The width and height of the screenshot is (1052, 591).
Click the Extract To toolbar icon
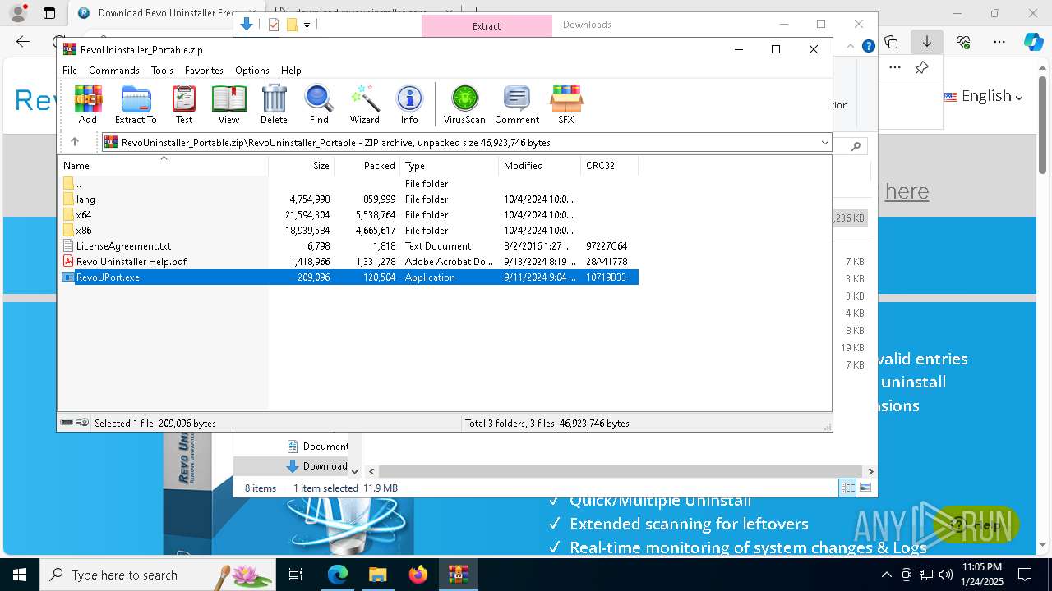136,104
